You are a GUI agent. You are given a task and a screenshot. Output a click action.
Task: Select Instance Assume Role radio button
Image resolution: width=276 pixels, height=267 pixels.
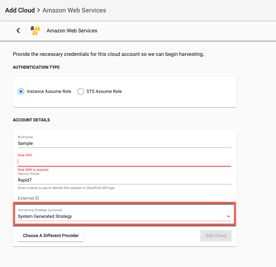[21, 91]
